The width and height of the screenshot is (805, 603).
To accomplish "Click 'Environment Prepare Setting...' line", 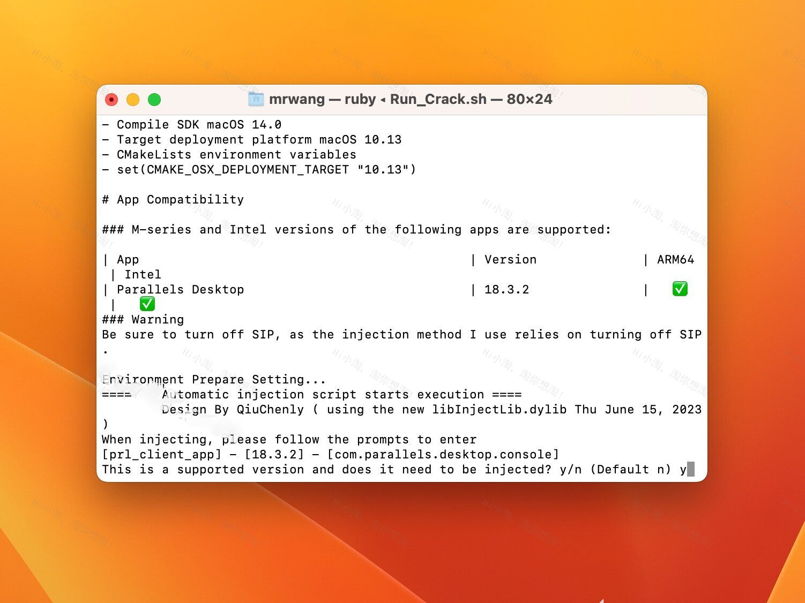I will (x=214, y=380).
